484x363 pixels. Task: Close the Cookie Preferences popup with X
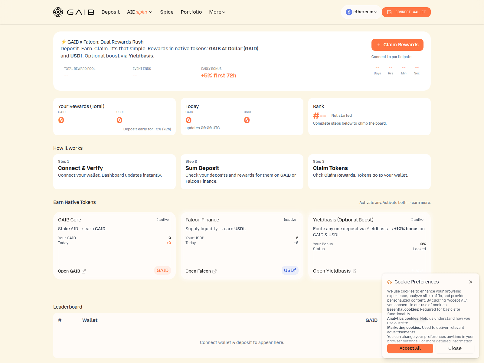pyautogui.click(x=471, y=282)
